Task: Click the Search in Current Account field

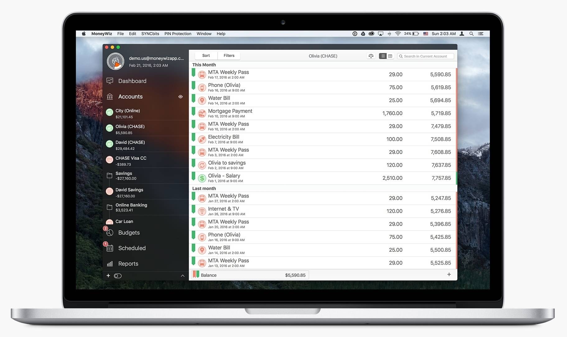Action: [425, 56]
